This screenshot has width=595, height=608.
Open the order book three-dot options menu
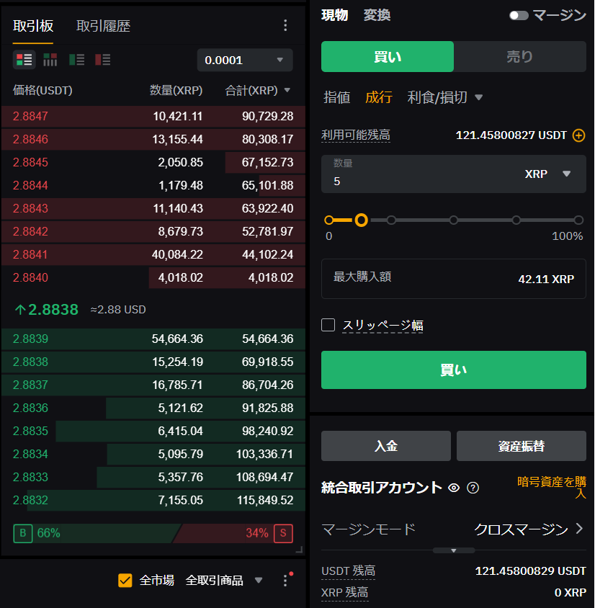click(x=285, y=26)
